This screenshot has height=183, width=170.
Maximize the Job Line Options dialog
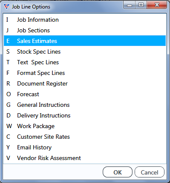141,5
